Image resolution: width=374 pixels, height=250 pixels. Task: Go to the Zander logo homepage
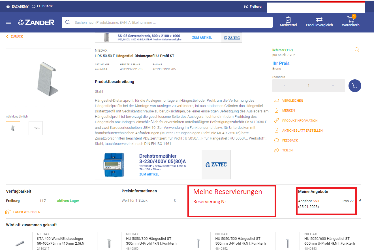pyautogui.click(x=36, y=22)
